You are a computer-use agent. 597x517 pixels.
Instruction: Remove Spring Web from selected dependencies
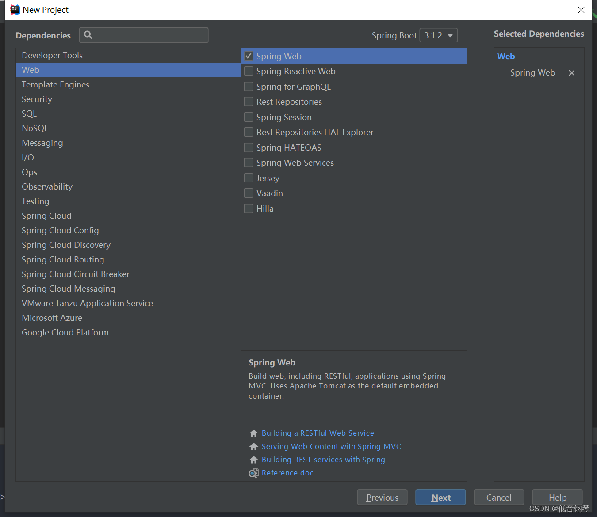point(572,73)
